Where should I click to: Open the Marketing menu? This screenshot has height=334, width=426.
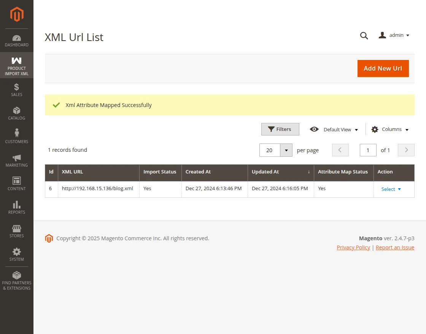point(17,161)
